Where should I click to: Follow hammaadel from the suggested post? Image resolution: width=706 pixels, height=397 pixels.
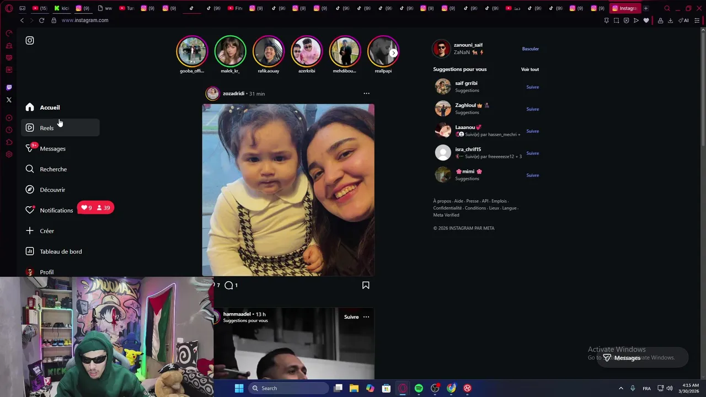351,317
